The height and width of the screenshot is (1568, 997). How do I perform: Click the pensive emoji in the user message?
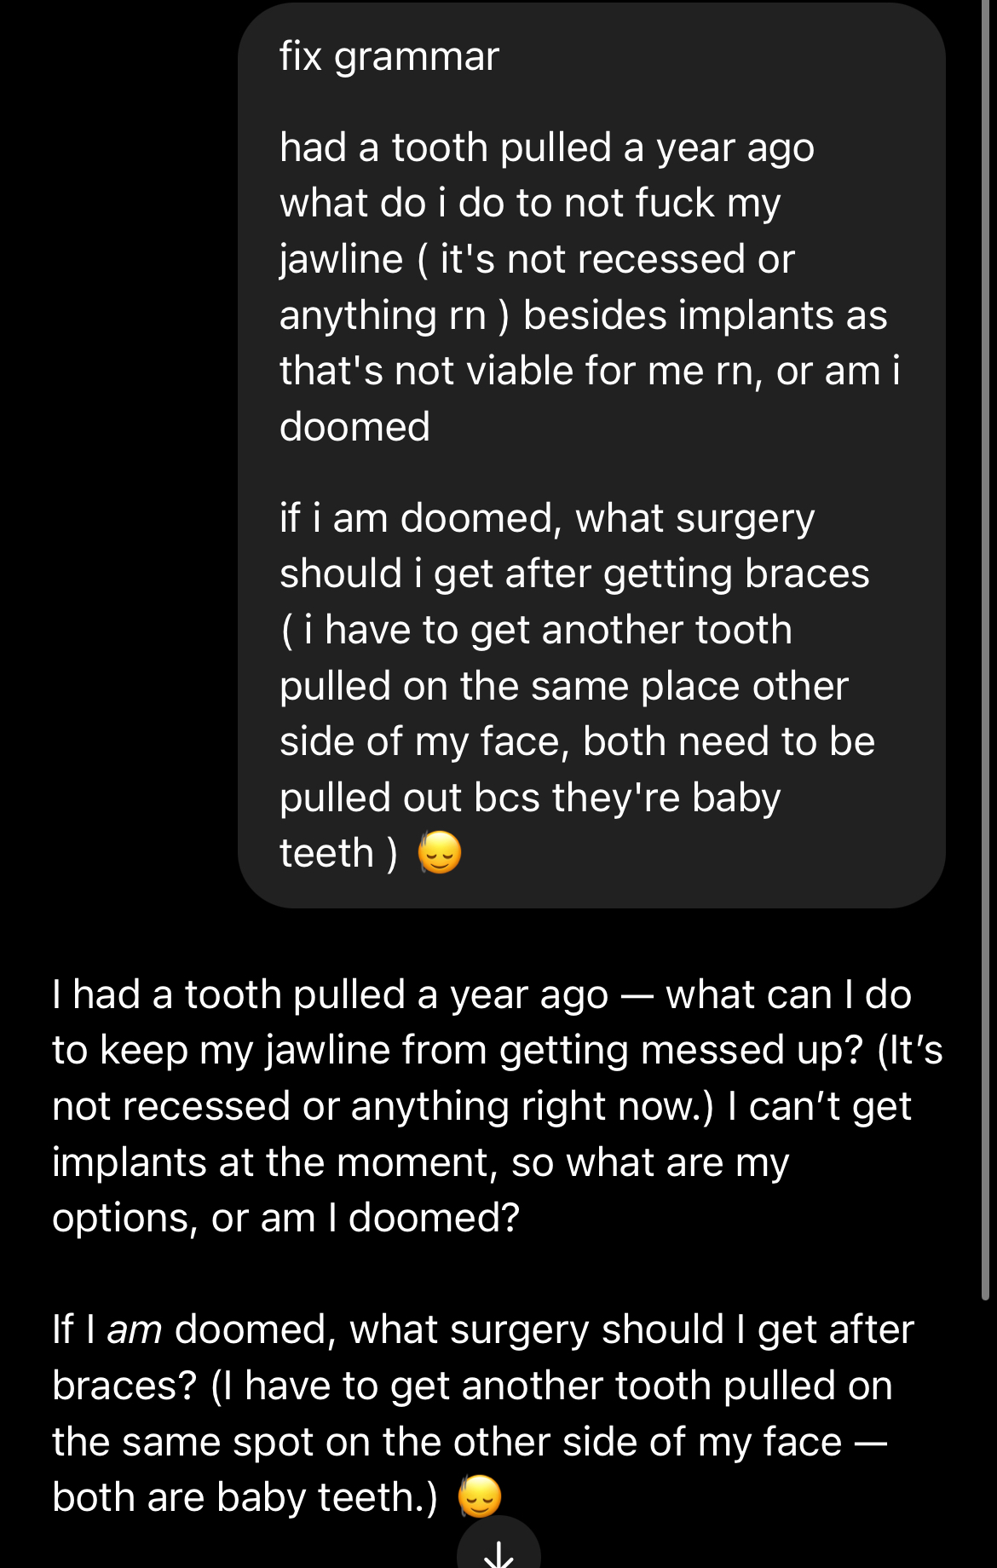point(440,853)
